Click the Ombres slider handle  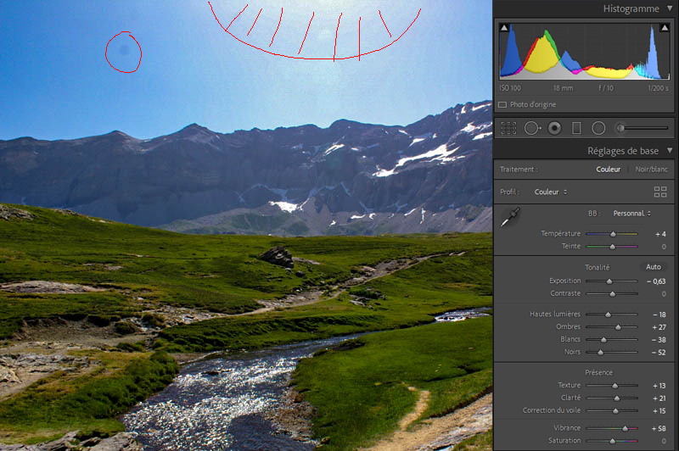tap(619, 327)
